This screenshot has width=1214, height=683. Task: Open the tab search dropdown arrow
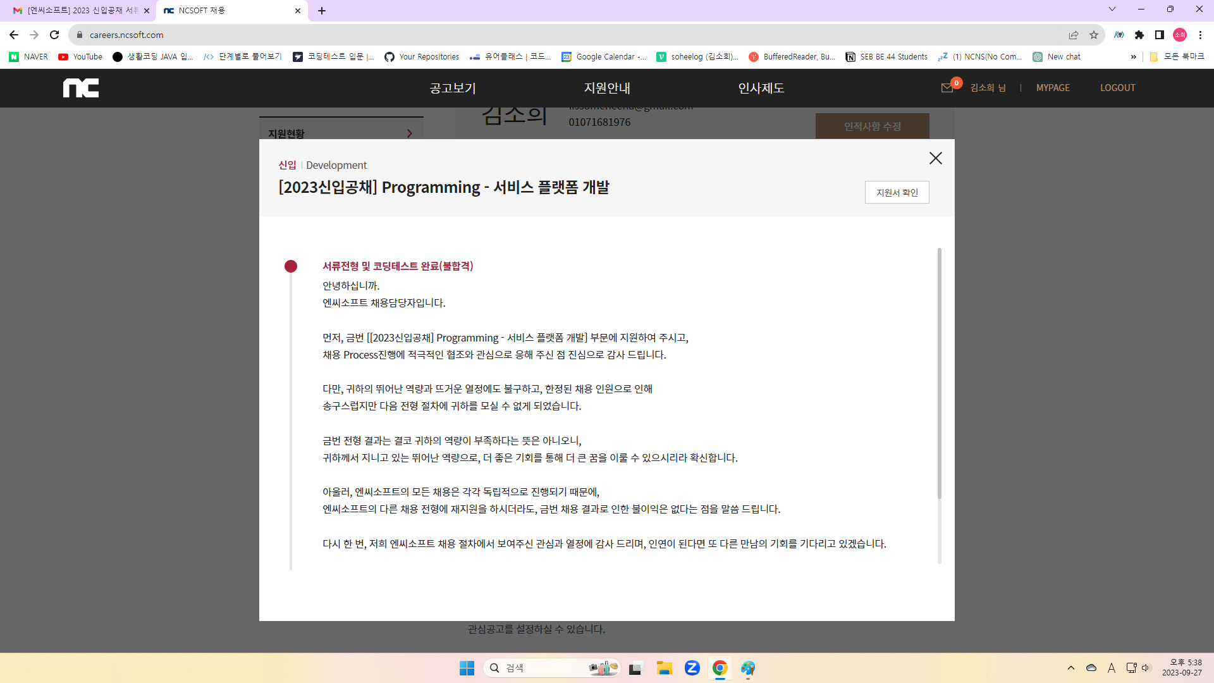pos(1112,9)
